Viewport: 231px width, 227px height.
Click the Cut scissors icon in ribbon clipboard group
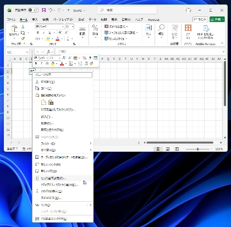click(x=23, y=27)
